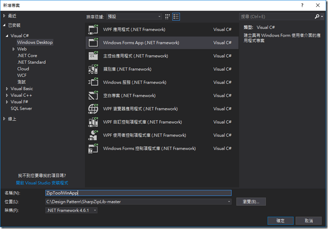Select '主控台應用程式 (.NET Framework)' template text
This screenshot has width=328, height=229.
(x=136, y=56)
